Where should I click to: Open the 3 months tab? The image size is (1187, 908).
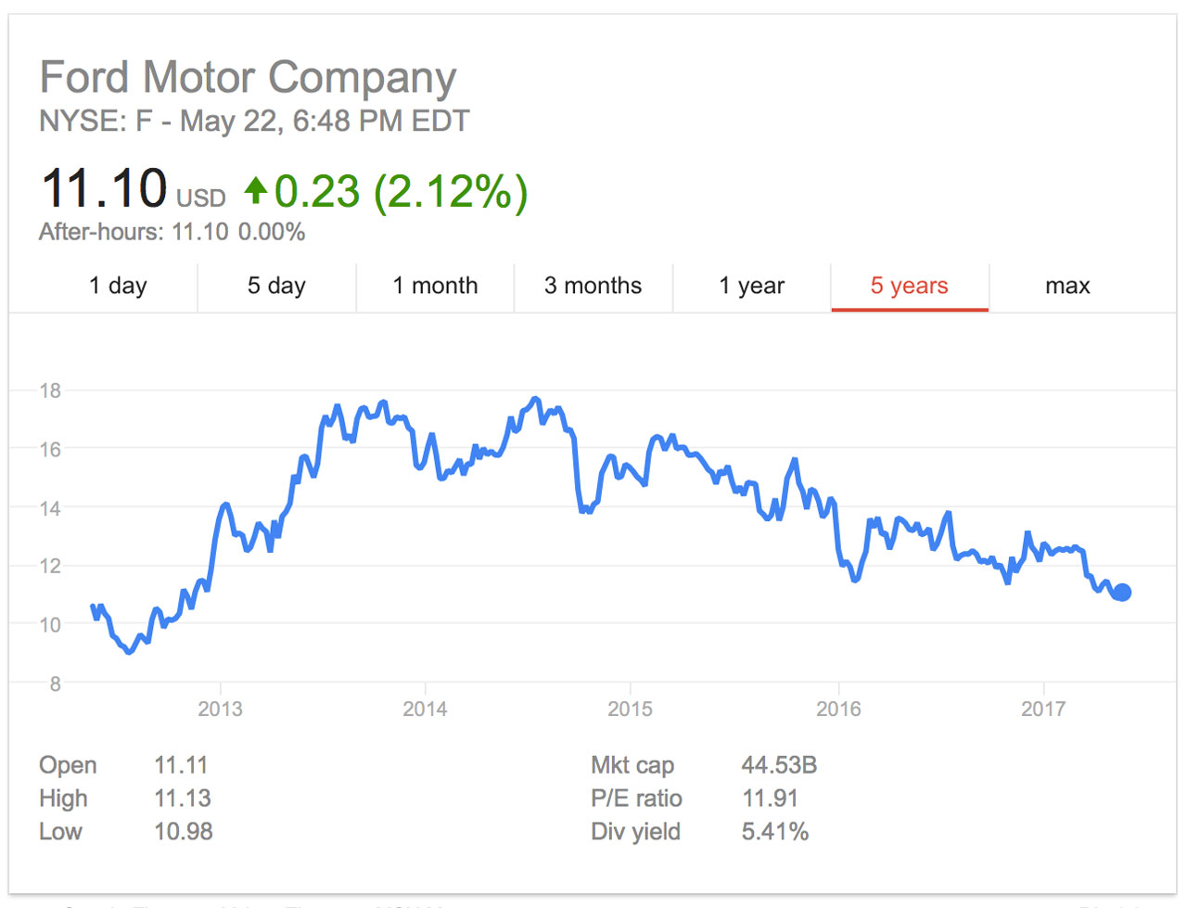(593, 286)
